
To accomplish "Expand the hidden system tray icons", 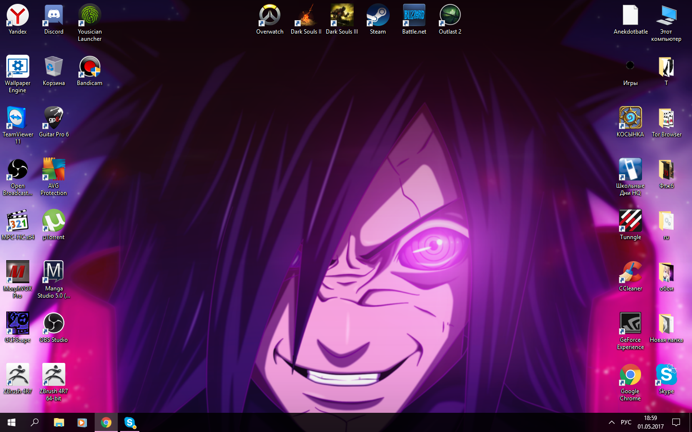I will (611, 422).
